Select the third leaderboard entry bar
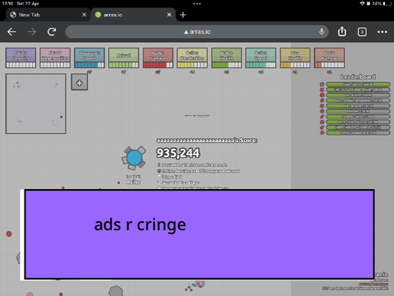 [x=358, y=95]
